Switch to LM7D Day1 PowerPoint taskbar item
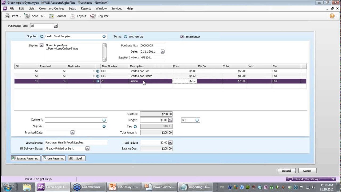The width and height of the screenshot is (341, 192). tap(124, 187)
